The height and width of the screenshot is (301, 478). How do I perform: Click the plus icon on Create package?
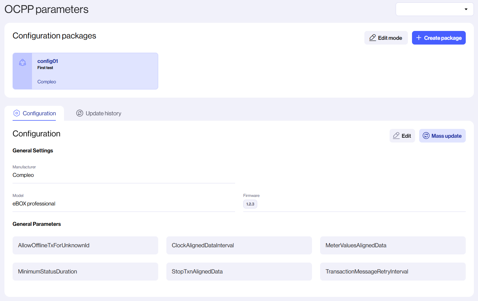(x=419, y=38)
